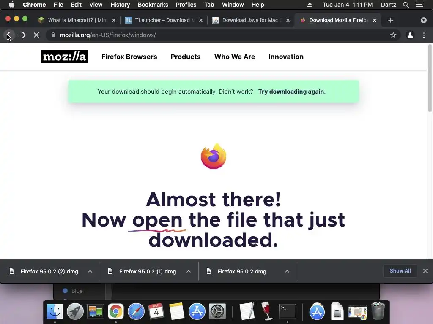Go back using the browser back arrow
The image size is (433, 324).
[9, 35]
